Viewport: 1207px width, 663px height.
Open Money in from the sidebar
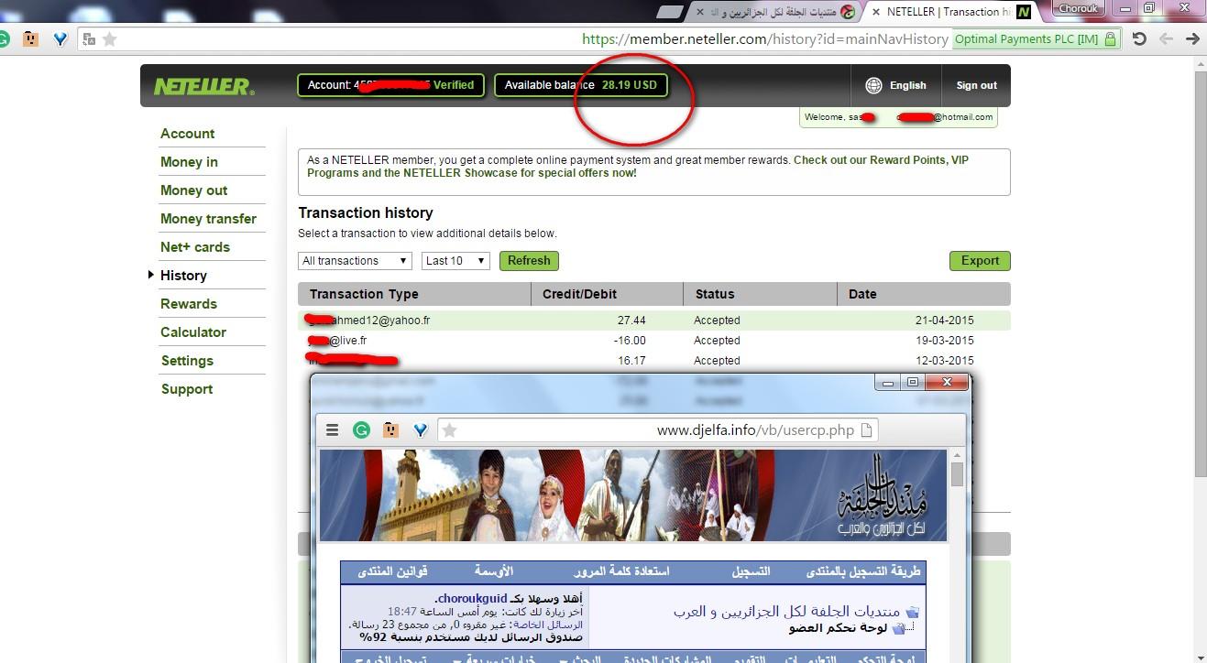[189, 162]
